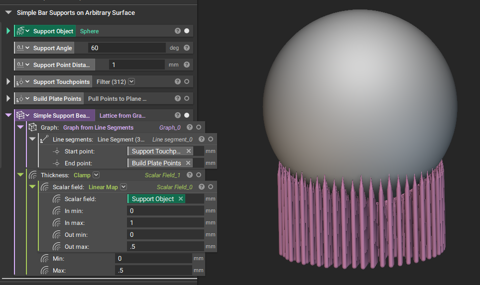The width and height of the screenshot is (480, 285).
Task: Collapse the Thickness Clamp row
Action: [x=20, y=175]
